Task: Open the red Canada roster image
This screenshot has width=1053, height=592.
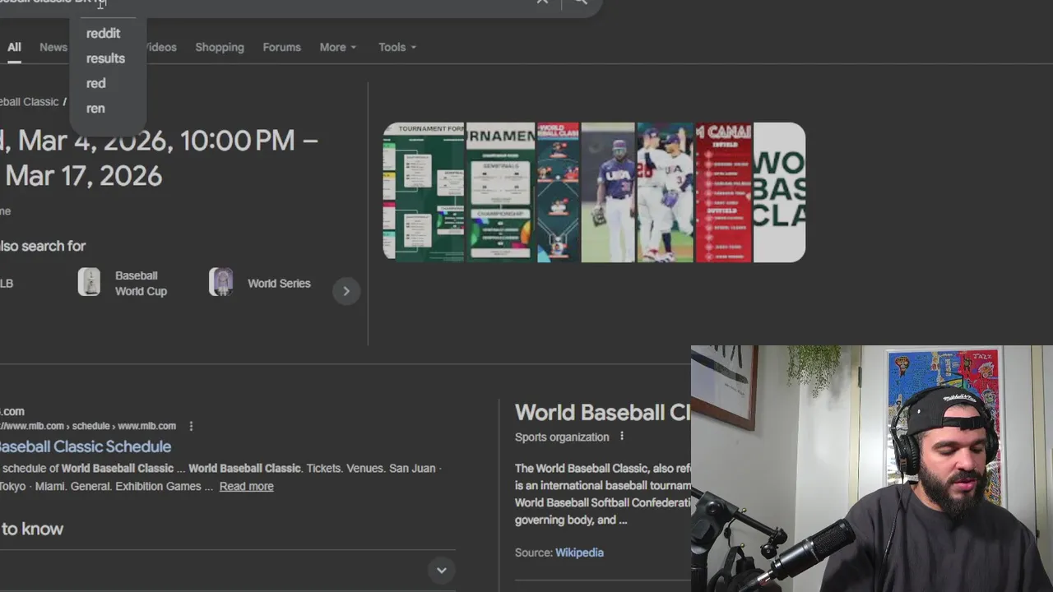Action: point(724,192)
